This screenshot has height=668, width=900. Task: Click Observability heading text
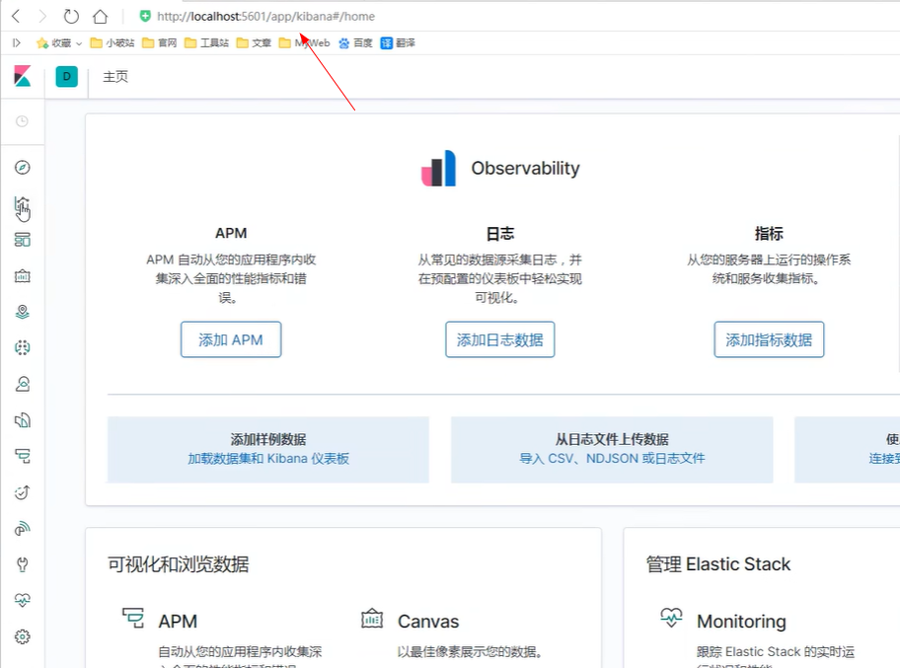(525, 168)
